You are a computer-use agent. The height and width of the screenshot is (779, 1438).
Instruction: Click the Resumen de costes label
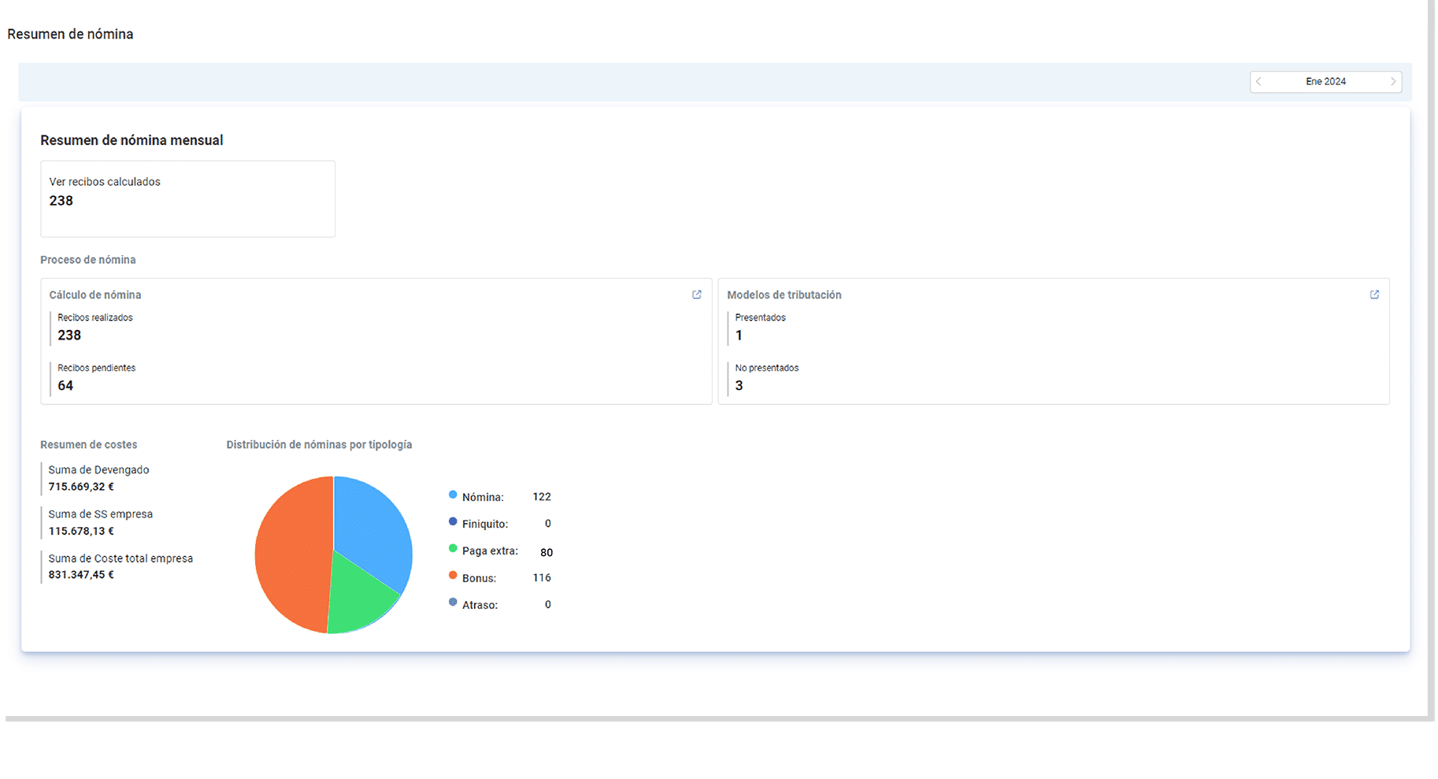pyautogui.click(x=89, y=445)
